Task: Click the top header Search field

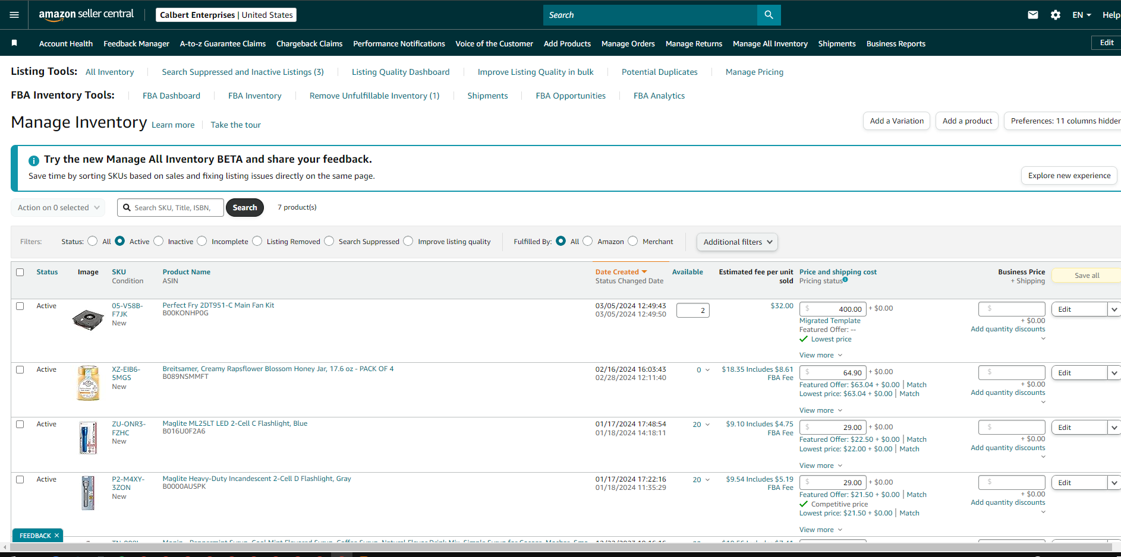Action: click(650, 15)
